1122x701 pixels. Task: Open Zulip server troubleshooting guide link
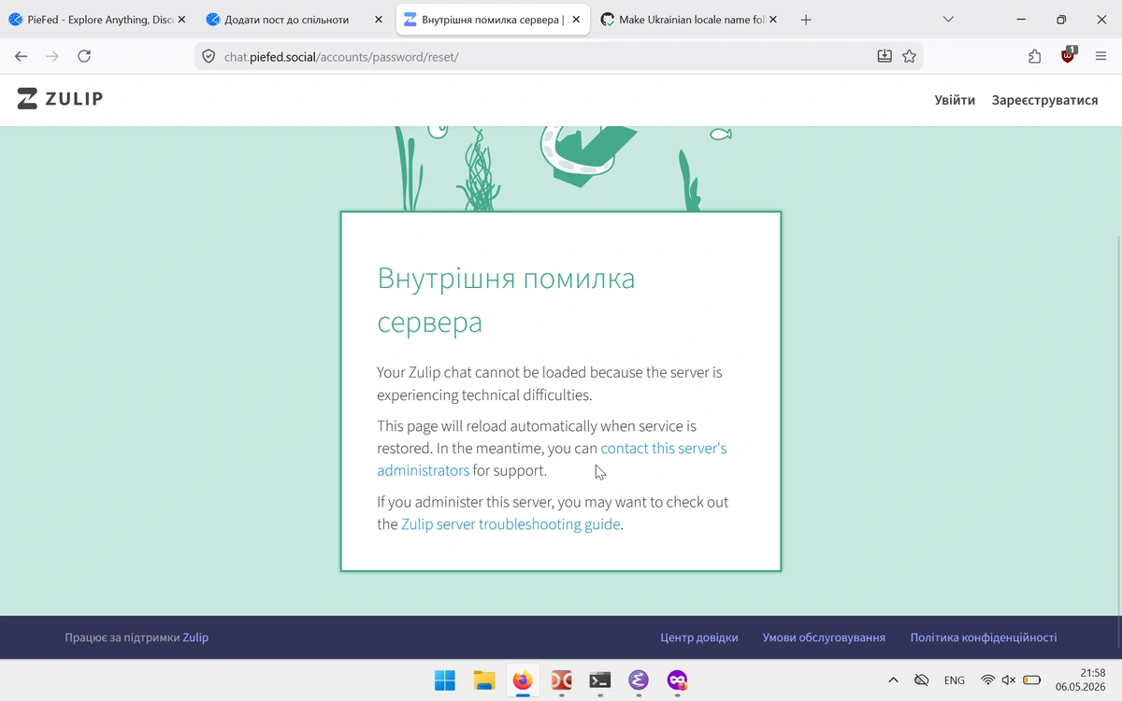pyautogui.click(x=511, y=524)
